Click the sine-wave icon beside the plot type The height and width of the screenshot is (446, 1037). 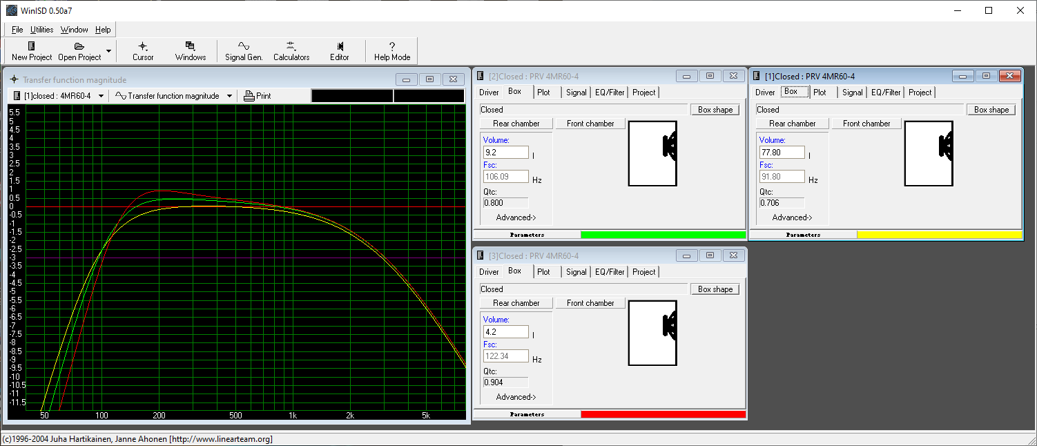[120, 96]
